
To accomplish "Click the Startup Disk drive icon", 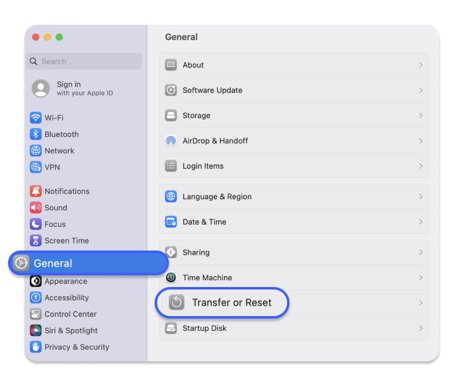I will [x=171, y=328].
